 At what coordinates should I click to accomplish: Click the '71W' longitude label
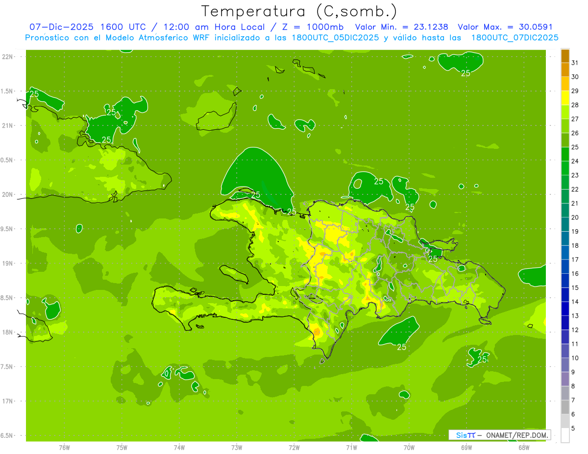(x=351, y=447)
